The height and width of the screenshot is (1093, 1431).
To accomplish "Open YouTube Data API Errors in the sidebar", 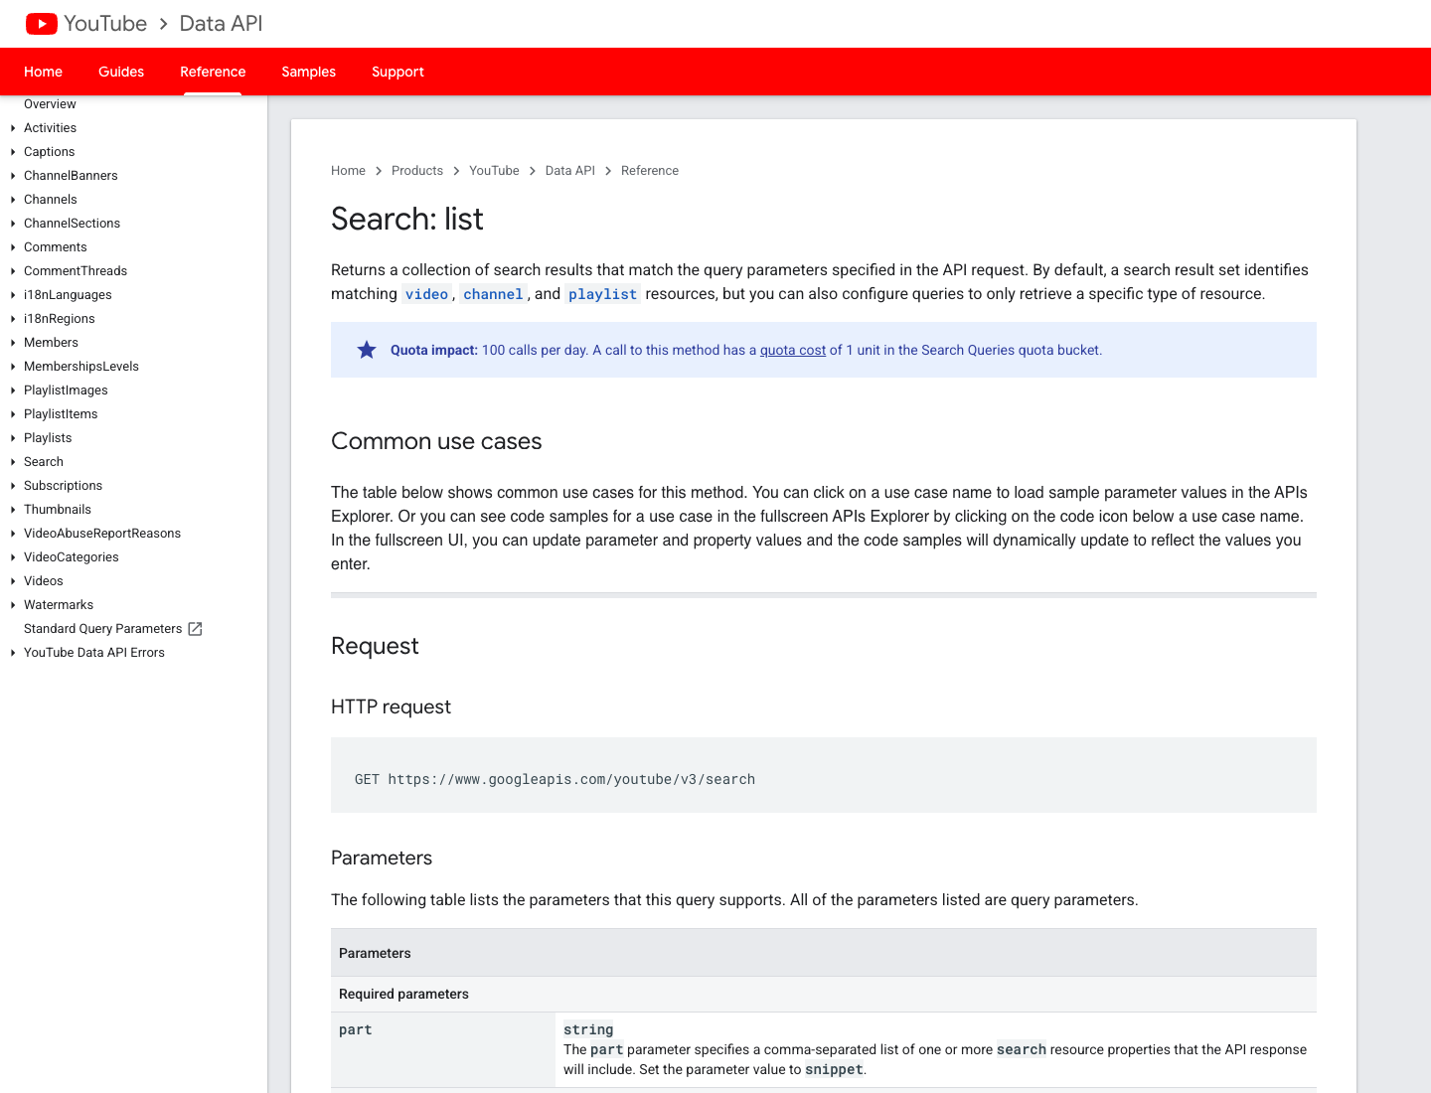I will click(94, 653).
